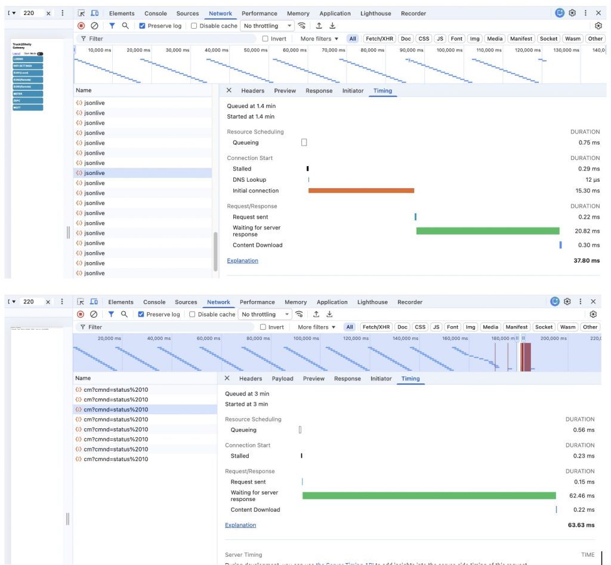Open No throttling dropdown in upper panel
611x565 pixels.
(x=267, y=26)
